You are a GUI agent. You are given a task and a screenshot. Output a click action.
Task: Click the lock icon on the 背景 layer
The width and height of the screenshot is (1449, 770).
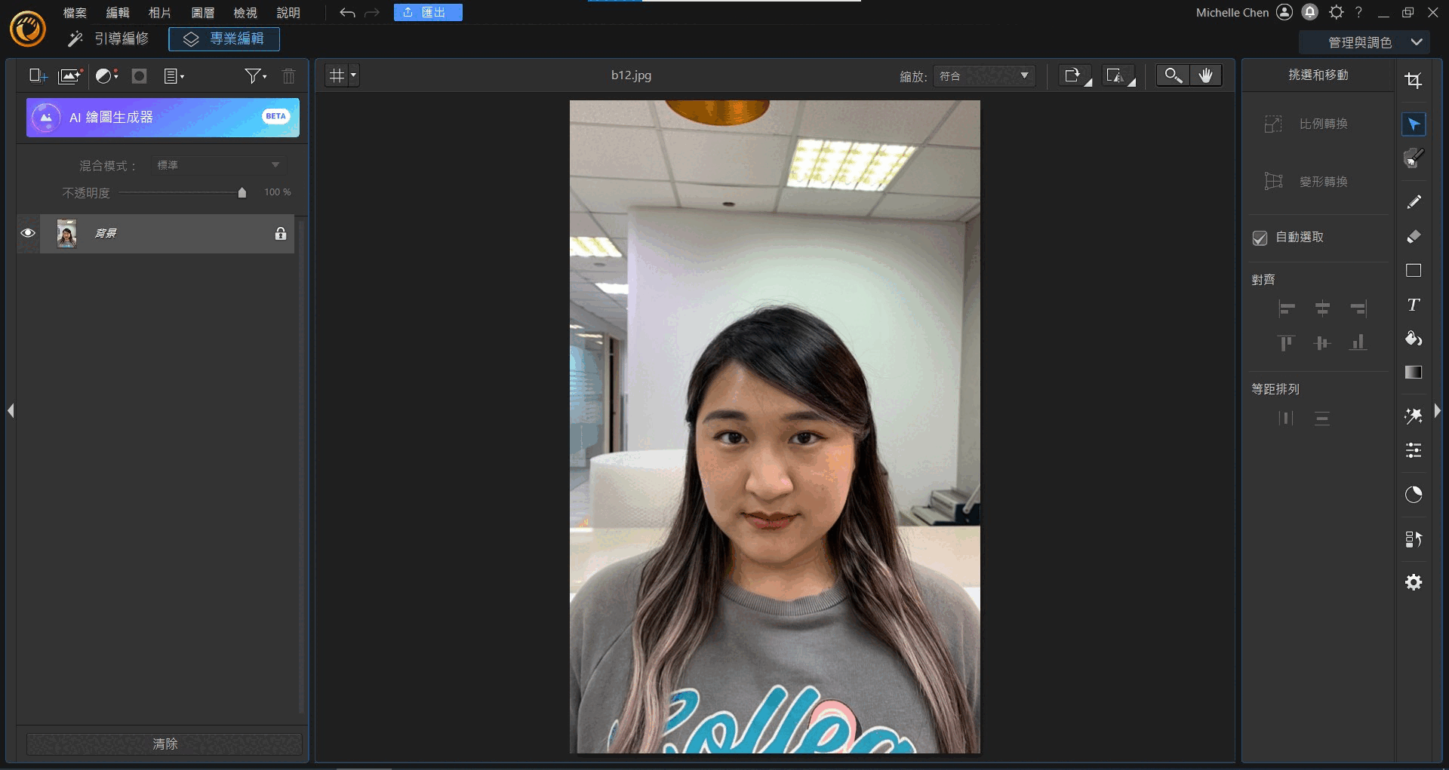[281, 233]
